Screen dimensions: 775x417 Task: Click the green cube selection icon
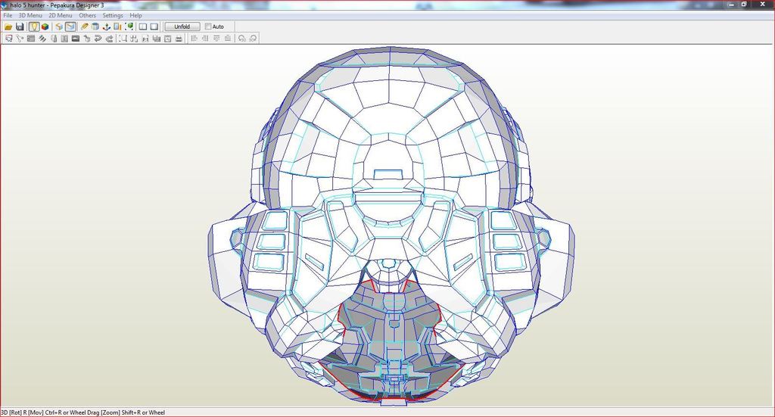[x=129, y=26]
